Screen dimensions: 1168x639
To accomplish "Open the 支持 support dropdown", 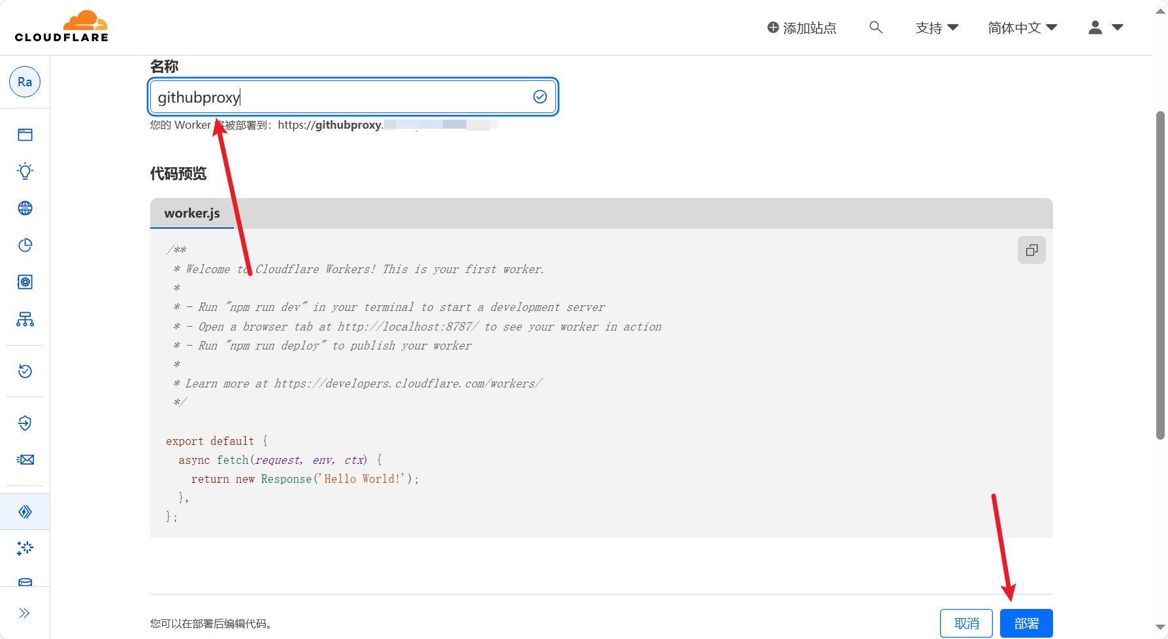I will pos(936,28).
